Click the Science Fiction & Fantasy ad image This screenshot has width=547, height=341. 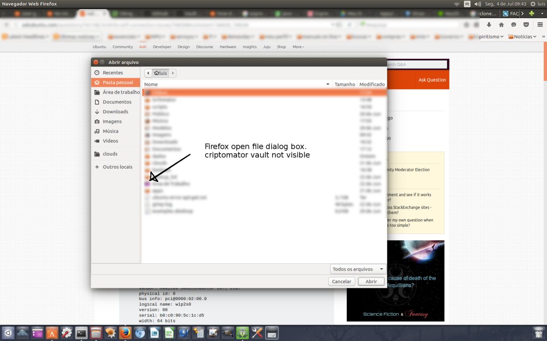tap(396, 281)
